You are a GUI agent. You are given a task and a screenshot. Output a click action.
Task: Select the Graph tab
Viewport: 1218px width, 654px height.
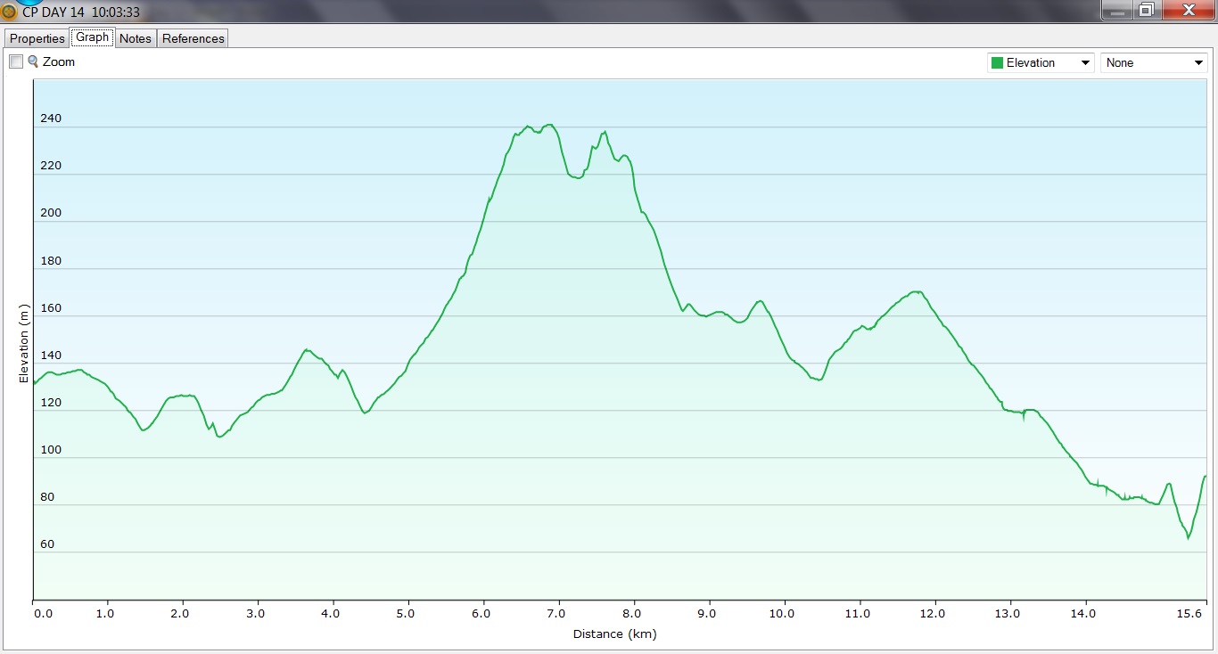click(92, 37)
